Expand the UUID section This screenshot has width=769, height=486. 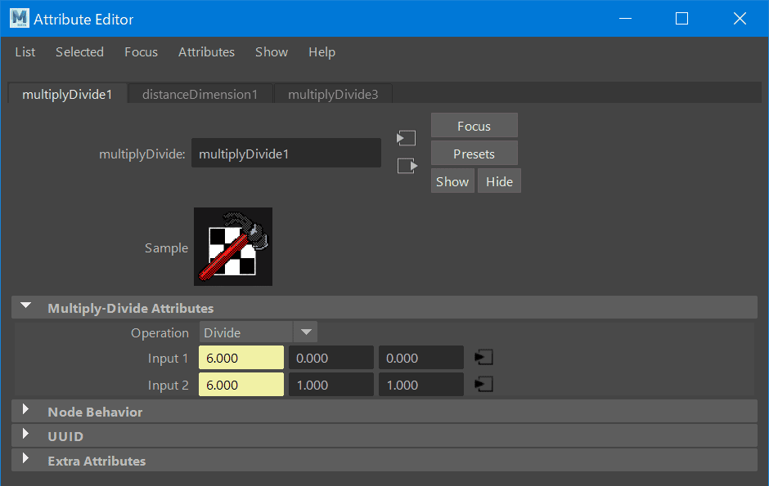tap(26, 435)
